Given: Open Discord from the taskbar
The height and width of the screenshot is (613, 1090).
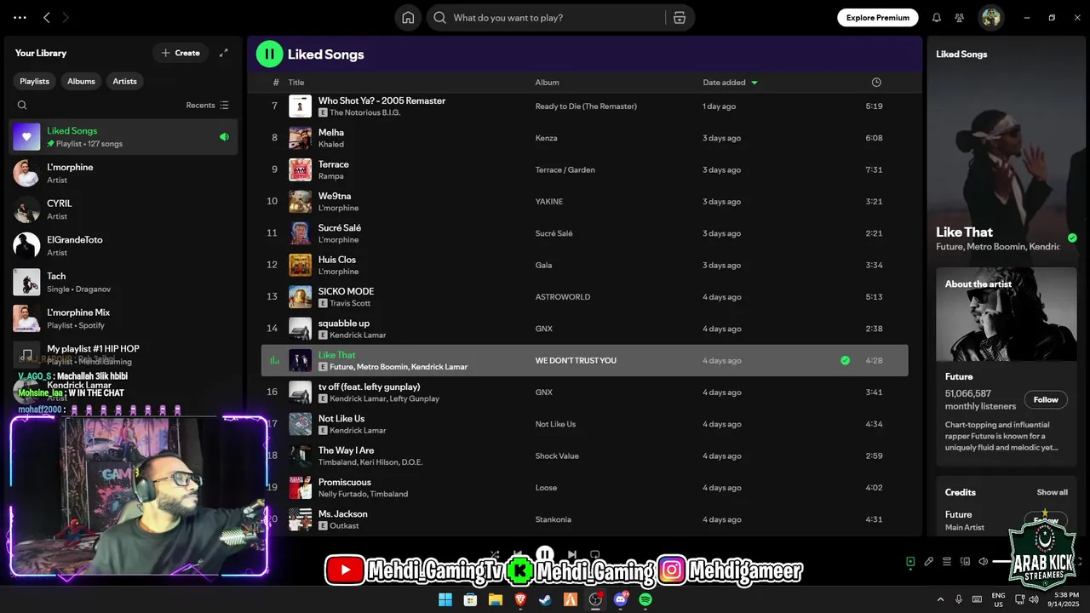Looking at the screenshot, I should click(x=621, y=599).
